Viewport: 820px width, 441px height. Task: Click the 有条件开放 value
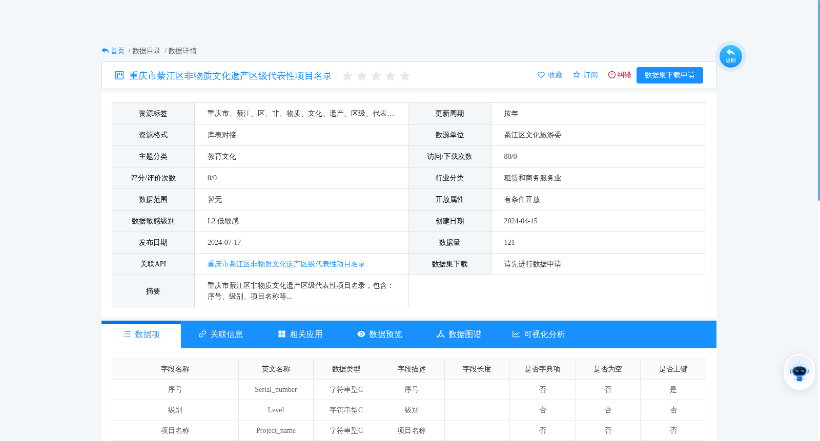click(x=522, y=200)
